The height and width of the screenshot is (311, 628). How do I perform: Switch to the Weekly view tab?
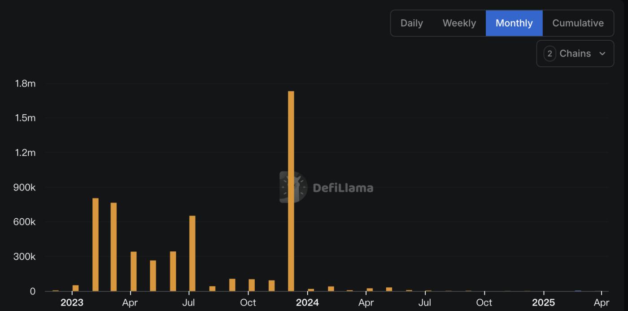[459, 23]
